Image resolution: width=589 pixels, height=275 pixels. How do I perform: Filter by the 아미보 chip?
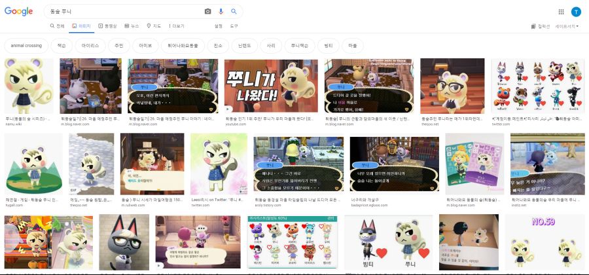pos(145,46)
